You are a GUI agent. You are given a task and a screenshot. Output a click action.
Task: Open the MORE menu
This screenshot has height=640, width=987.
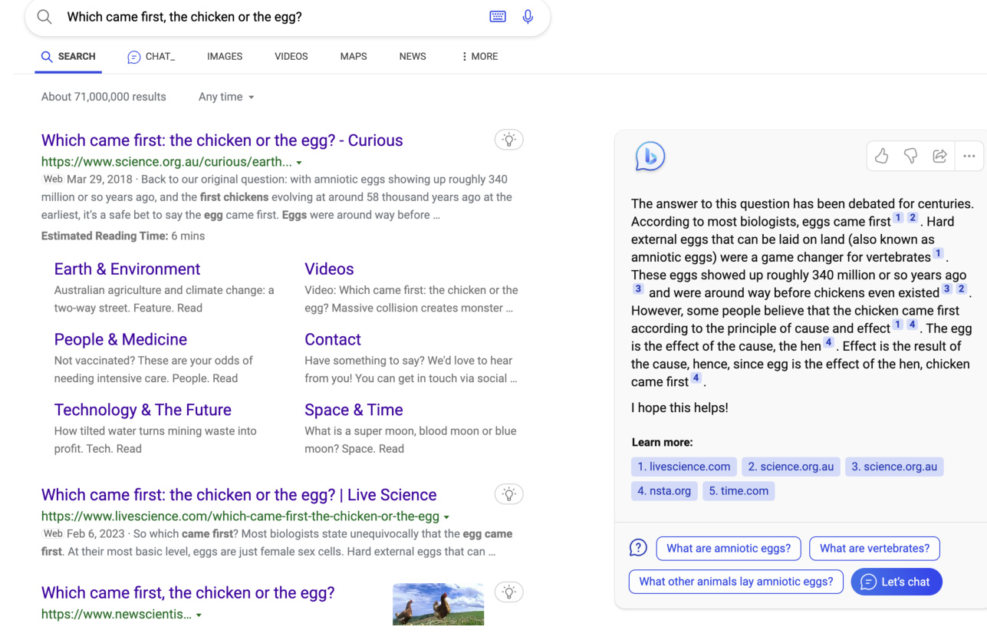480,57
